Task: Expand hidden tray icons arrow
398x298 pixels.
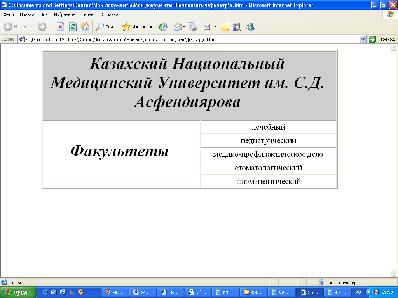Action: (369, 293)
